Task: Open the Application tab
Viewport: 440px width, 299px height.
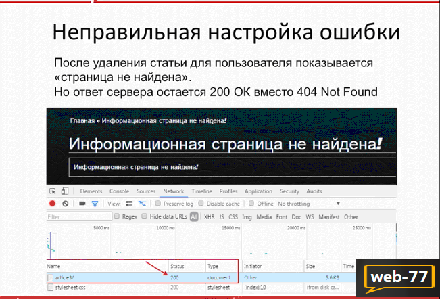Action: tap(258, 191)
